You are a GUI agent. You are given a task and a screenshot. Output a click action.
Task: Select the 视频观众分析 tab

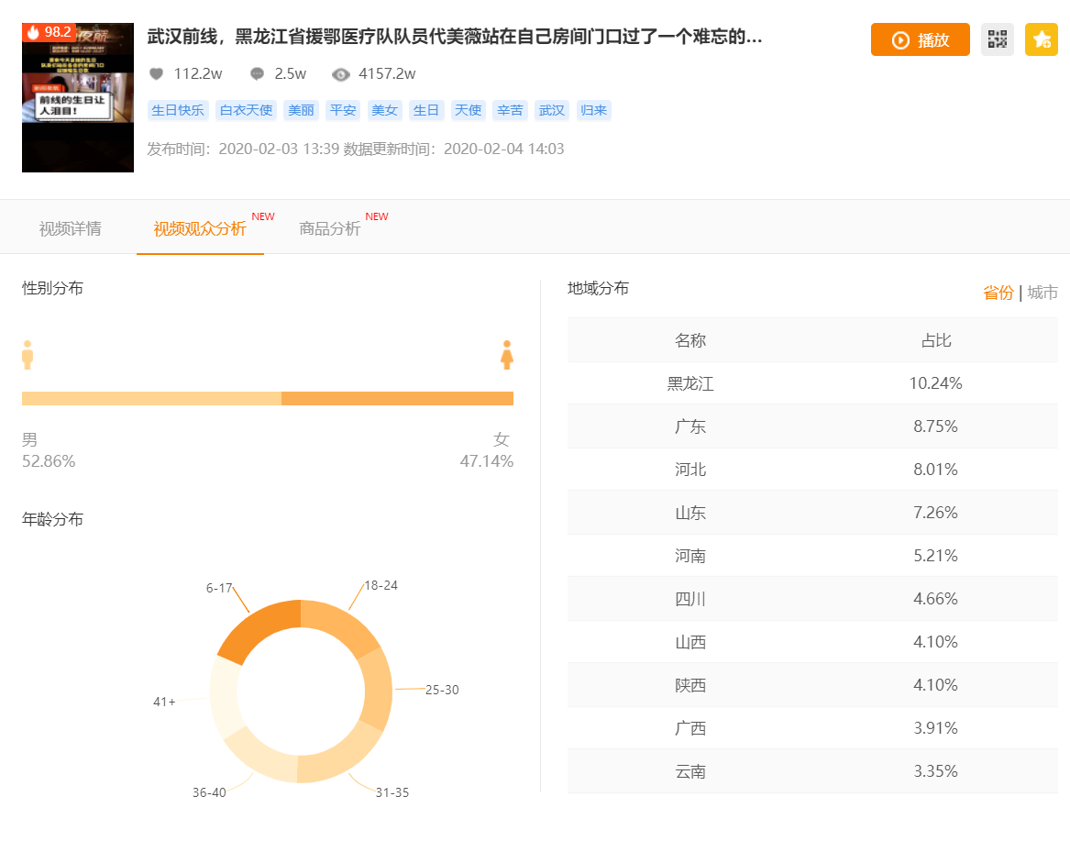pyautogui.click(x=200, y=228)
